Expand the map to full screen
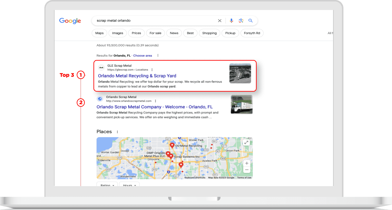This screenshot has height=210, width=392. tap(246, 143)
